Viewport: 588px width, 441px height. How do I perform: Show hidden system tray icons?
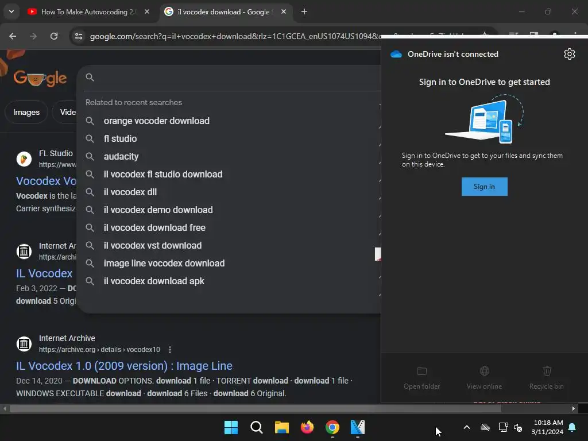point(467,427)
